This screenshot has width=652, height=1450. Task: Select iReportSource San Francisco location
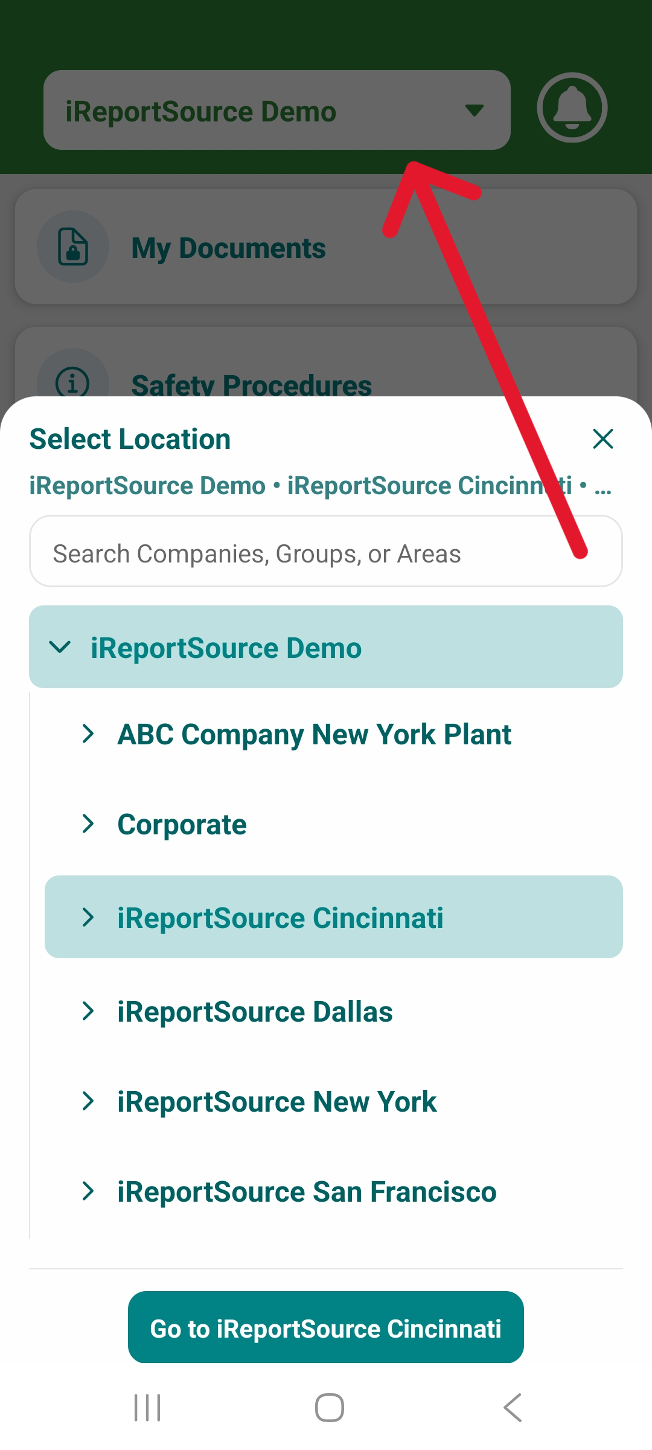click(307, 1192)
